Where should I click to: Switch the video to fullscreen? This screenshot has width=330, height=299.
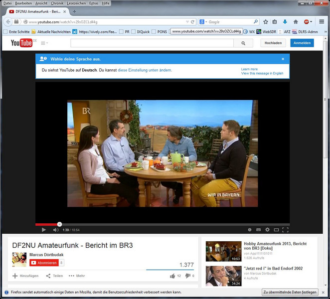point(285,230)
